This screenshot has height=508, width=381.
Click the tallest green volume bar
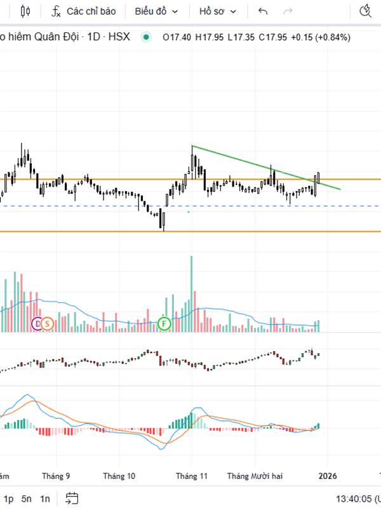tap(191, 294)
